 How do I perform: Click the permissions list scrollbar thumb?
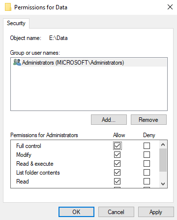[x=163, y=160]
